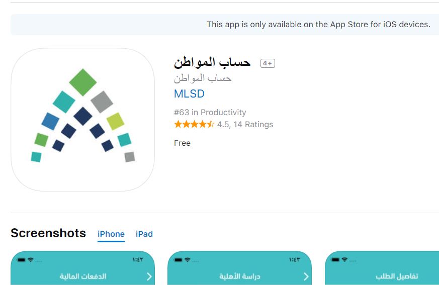Image resolution: width=439 pixels, height=285 pixels.
Task: Click battery icon in second screenshot status bar
Action: (178, 260)
